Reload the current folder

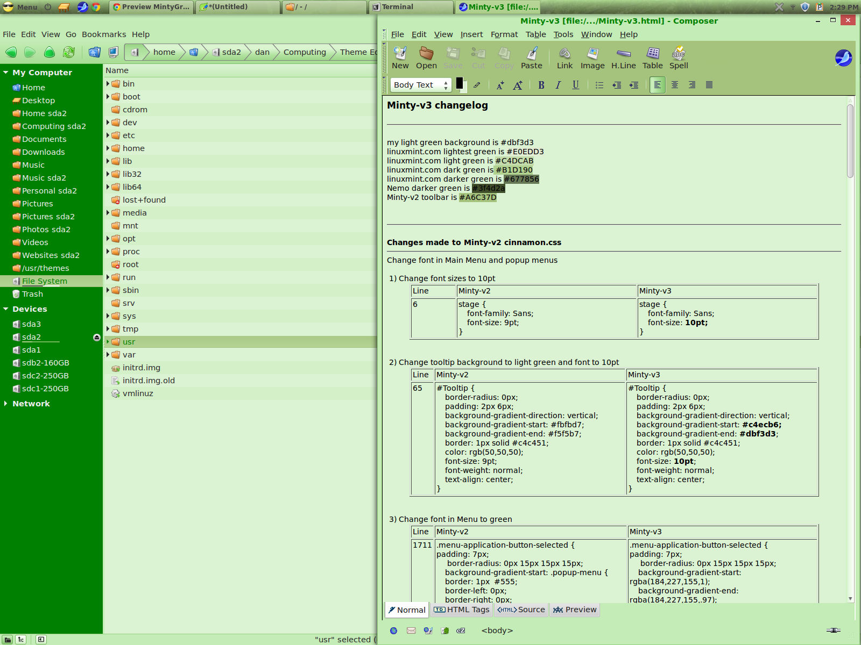tap(69, 52)
